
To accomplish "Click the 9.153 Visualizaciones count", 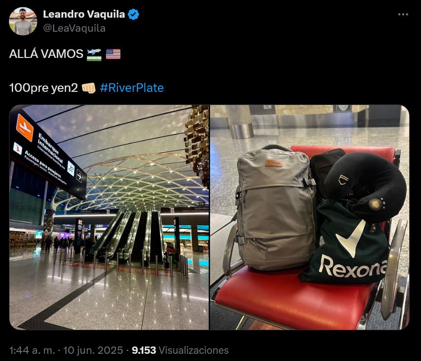I will (x=180, y=350).
